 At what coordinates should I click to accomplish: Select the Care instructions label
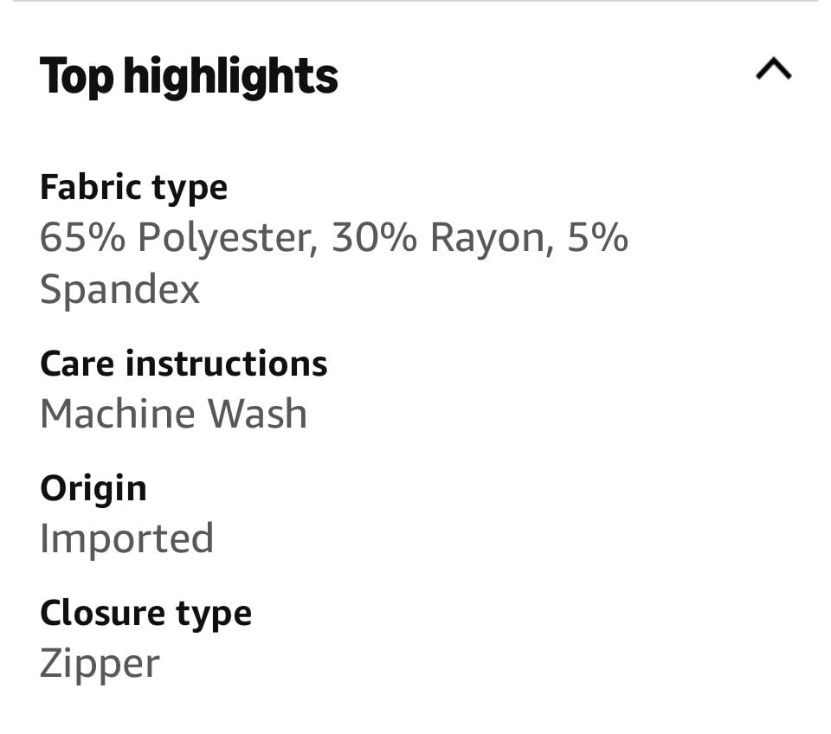184,364
